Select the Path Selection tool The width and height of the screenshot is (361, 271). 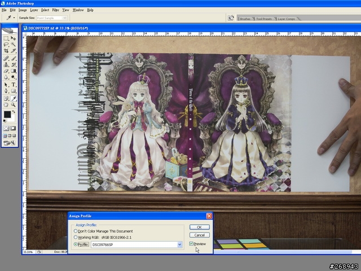(6, 85)
